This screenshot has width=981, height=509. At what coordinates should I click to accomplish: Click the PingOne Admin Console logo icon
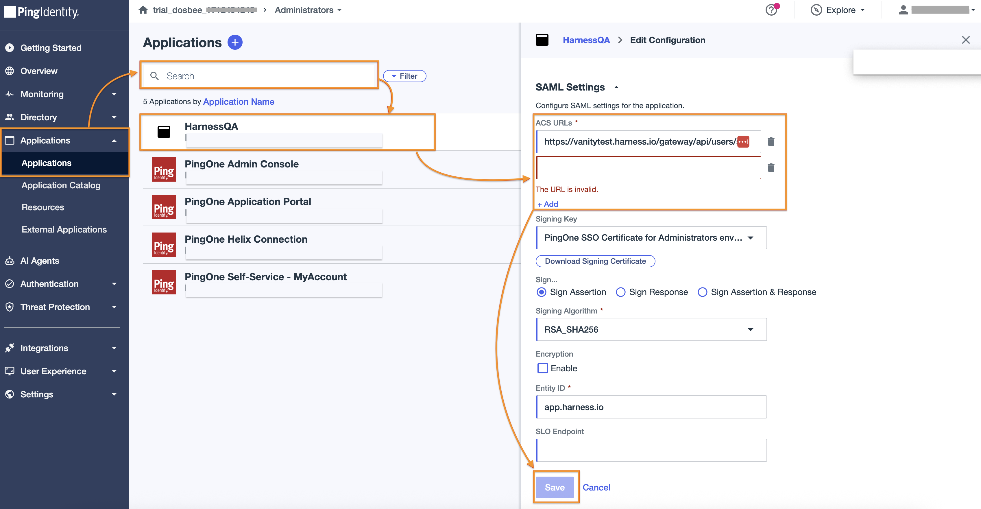[x=164, y=169]
